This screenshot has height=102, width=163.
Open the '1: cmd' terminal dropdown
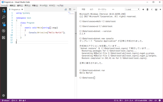pos(132,9)
